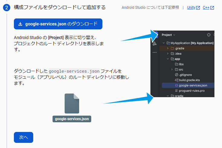Image resolution: width=222 pixels, height=148 pixels.
Task: Click the google-services.json file icon
Action: pyautogui.click(x=72, y=104)
